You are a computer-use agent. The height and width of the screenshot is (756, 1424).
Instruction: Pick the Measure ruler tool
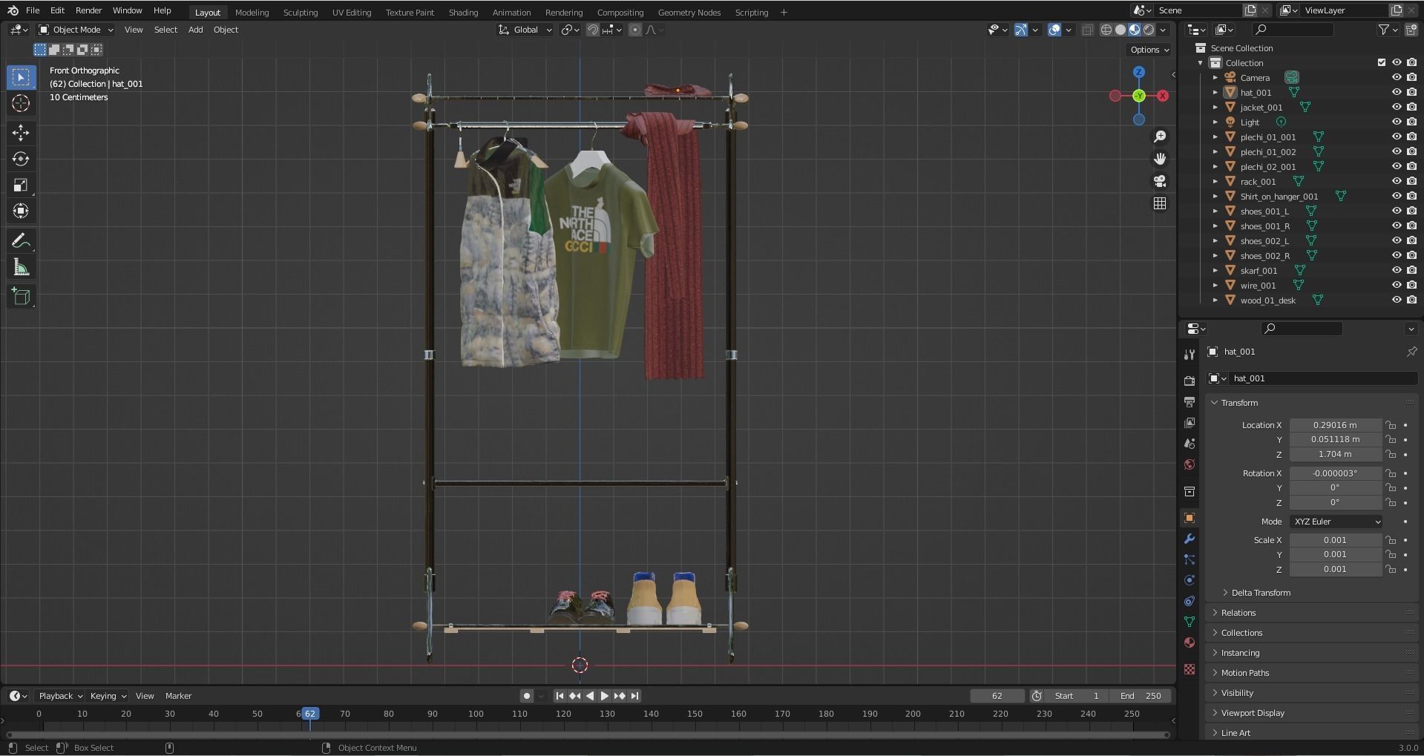[21, 268]
